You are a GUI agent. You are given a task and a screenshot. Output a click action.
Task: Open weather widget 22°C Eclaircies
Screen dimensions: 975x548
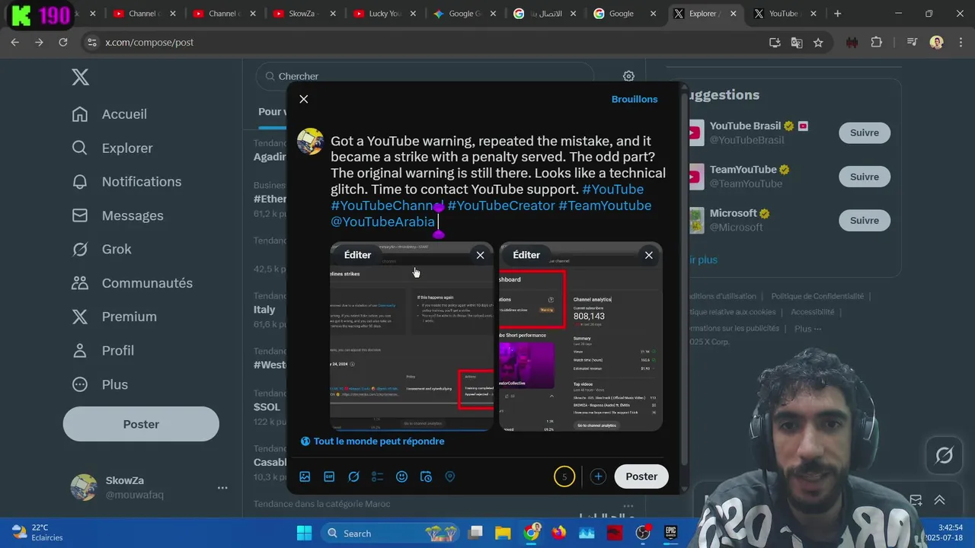pos(37,533)
